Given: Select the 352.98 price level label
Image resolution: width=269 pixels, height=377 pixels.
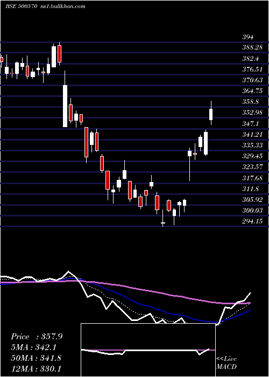Looking at the screenshot, I should click(x=252, y=113).
